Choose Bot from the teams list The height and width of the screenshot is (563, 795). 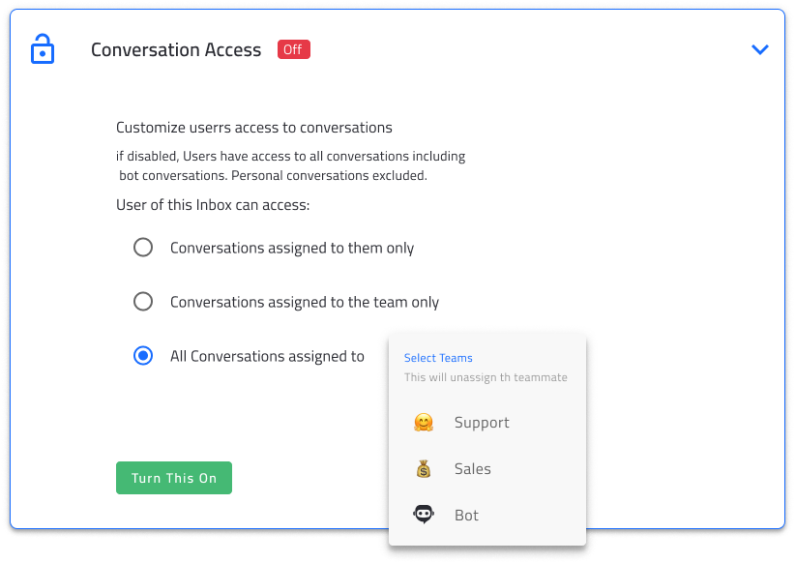click(x=466, y=515)
